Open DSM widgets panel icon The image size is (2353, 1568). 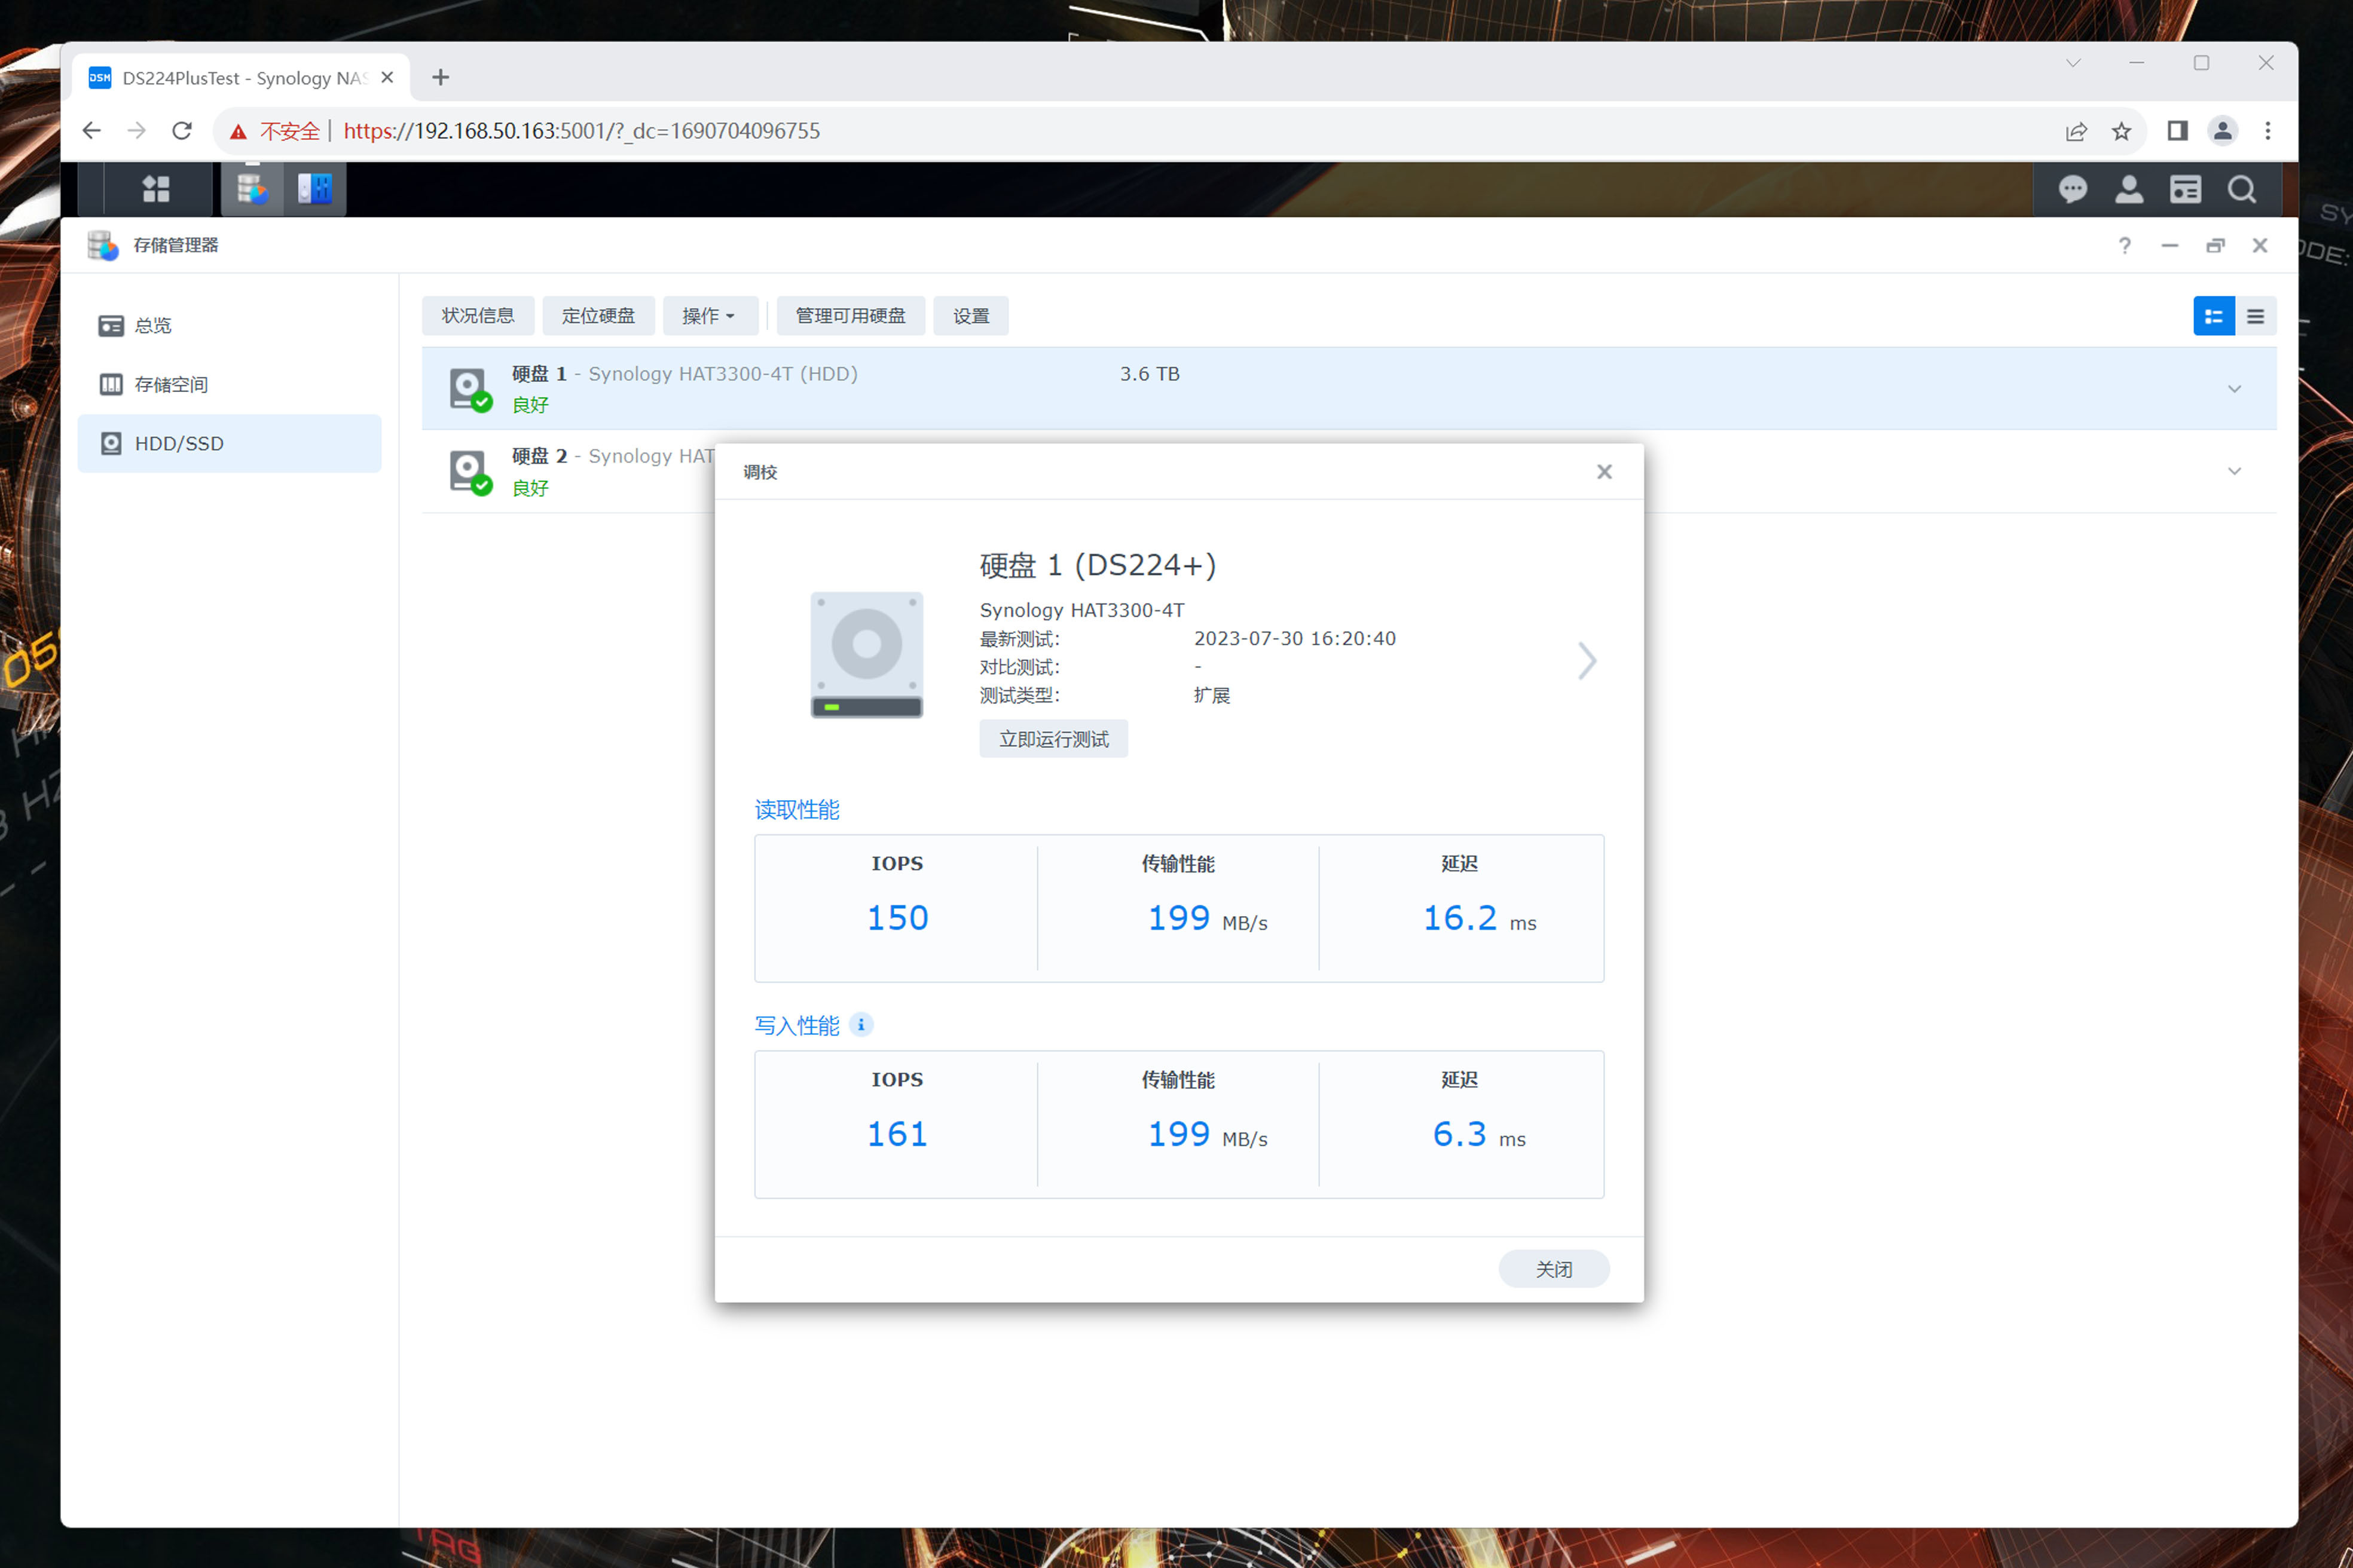pos(2185,189)
